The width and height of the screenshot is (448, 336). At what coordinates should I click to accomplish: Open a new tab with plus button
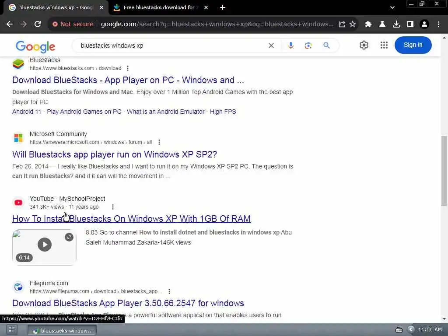tap(223, 8)
